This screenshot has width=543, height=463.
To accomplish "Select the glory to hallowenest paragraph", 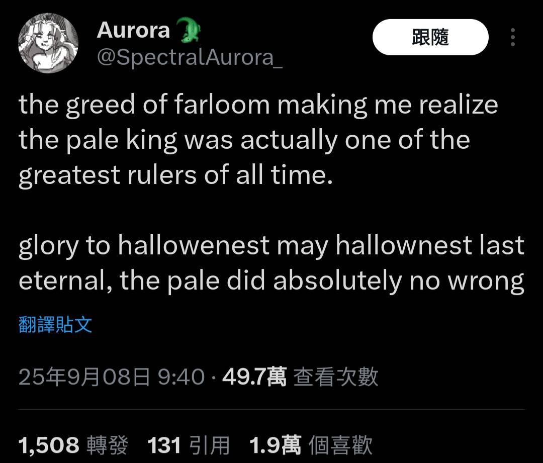I will 271,263.
